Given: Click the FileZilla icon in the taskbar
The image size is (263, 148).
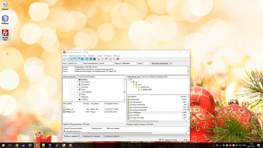Looking at the screenshot, I should [71, 145].
